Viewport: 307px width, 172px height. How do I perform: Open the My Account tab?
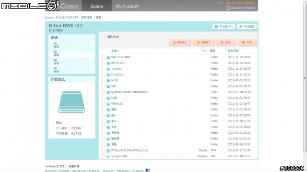coord(127,6)
